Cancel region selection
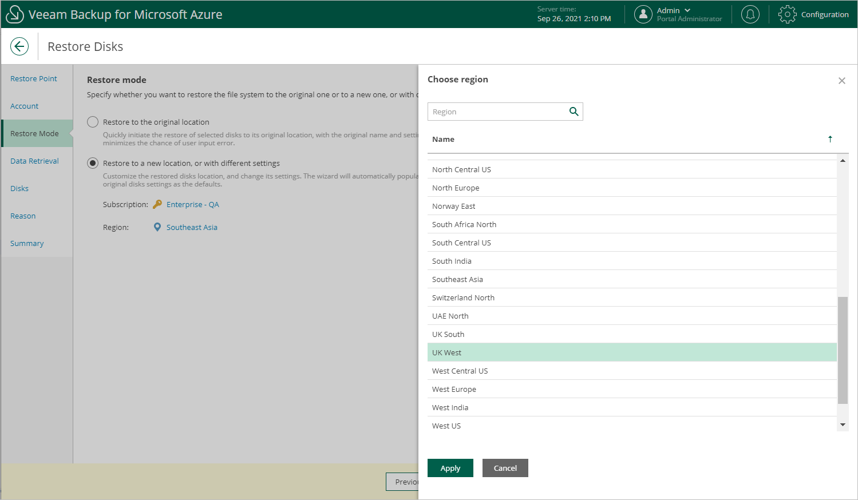 (x=505, y=468)
